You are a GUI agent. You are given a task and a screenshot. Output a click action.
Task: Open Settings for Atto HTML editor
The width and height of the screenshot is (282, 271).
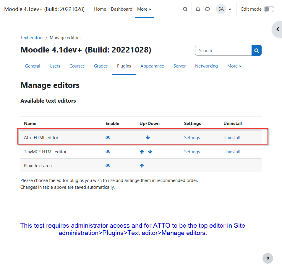pos(192,138)
